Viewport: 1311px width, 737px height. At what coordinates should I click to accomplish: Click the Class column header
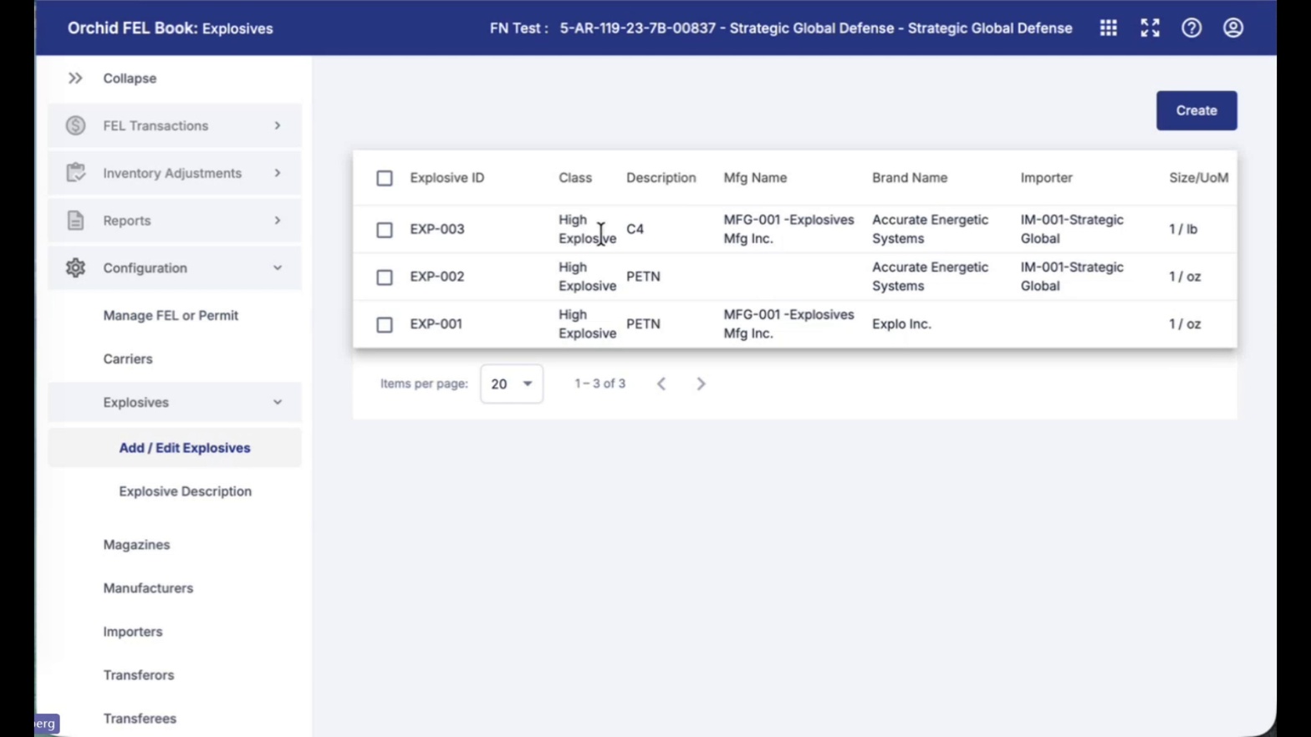tap(575, 178)
